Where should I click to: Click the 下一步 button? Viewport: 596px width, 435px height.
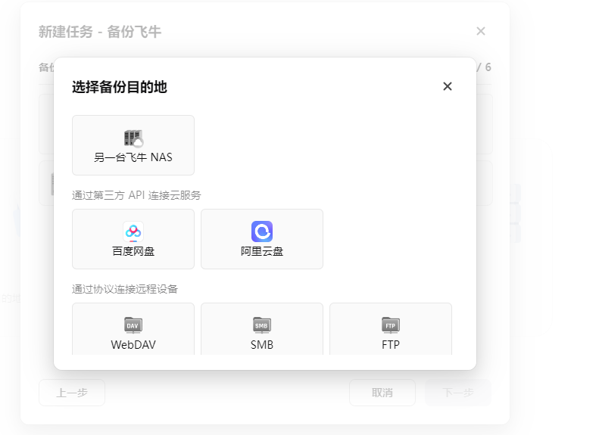458,393
